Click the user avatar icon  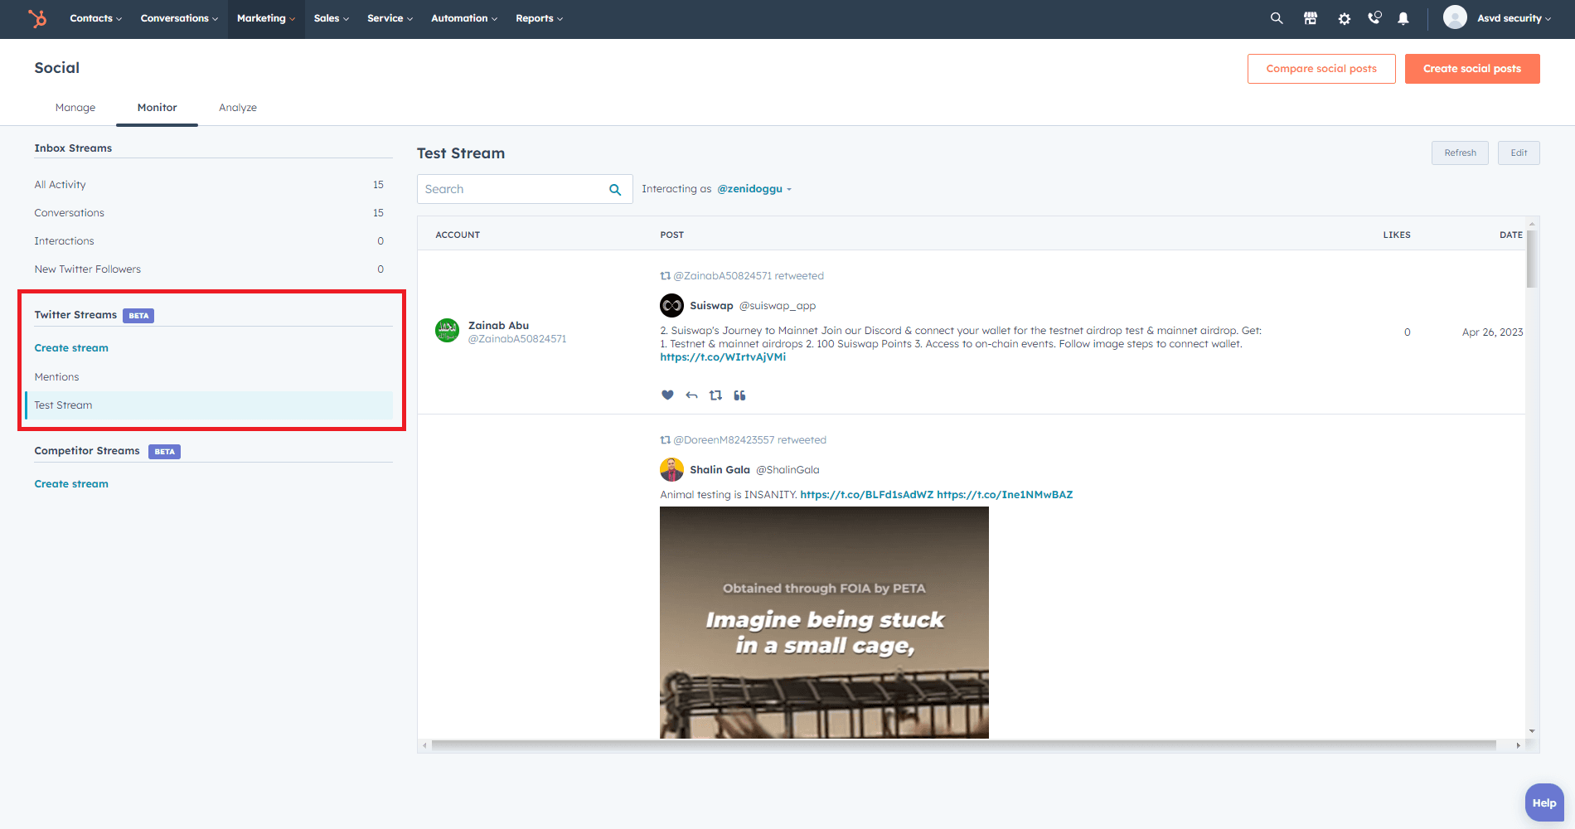click(x=1455, y=17)
